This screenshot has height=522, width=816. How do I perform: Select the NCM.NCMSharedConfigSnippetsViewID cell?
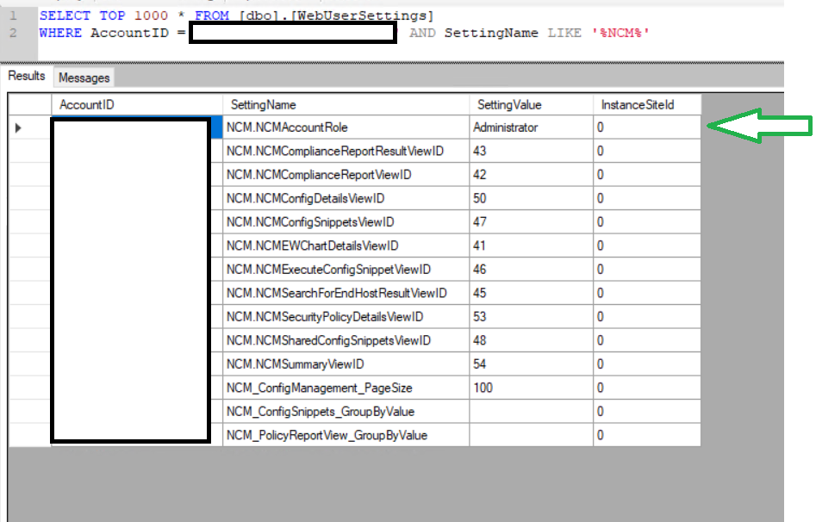[x=346, y=340]
